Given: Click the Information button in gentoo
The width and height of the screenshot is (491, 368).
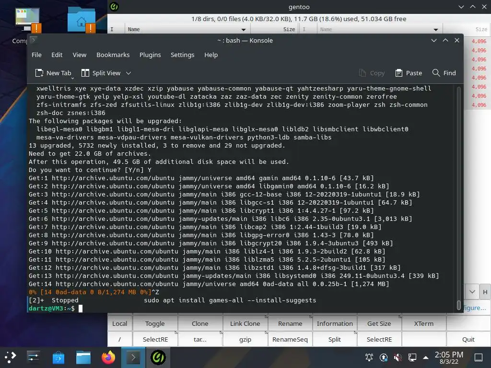Looking at the screenshot, I should [x=334, y=323].
